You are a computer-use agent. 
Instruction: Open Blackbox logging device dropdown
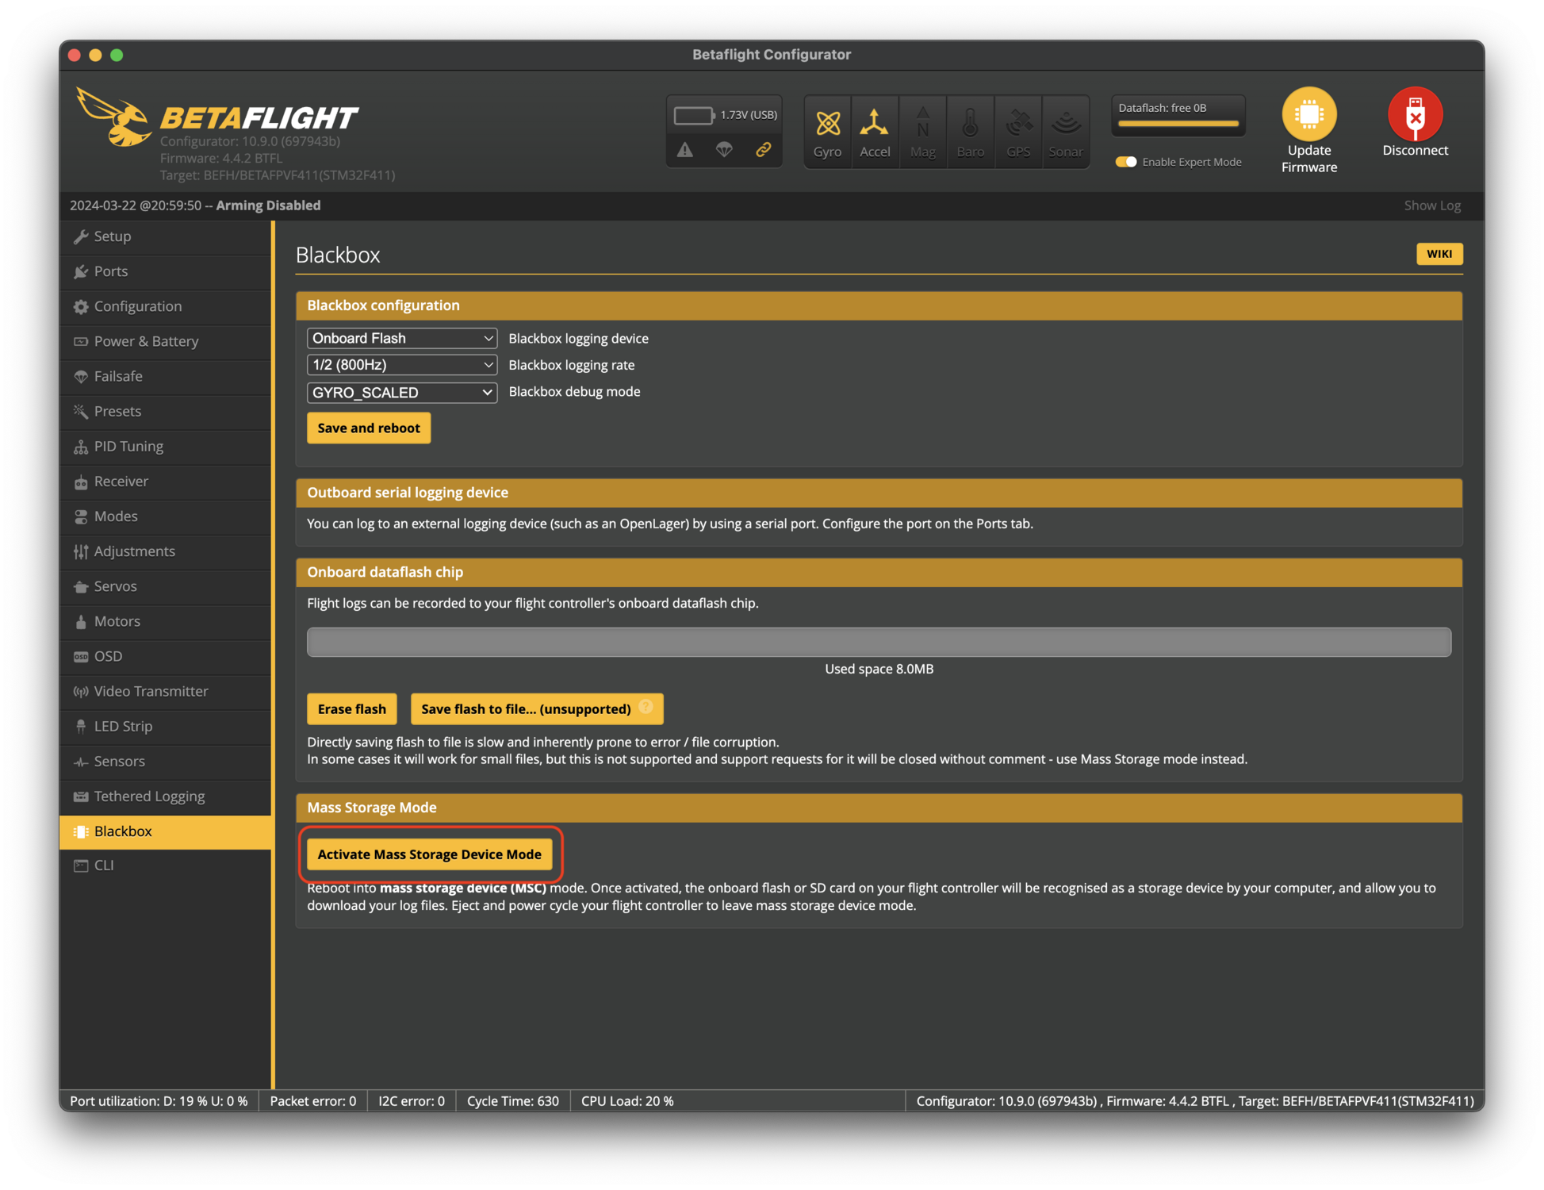click(x=401, y=339)
